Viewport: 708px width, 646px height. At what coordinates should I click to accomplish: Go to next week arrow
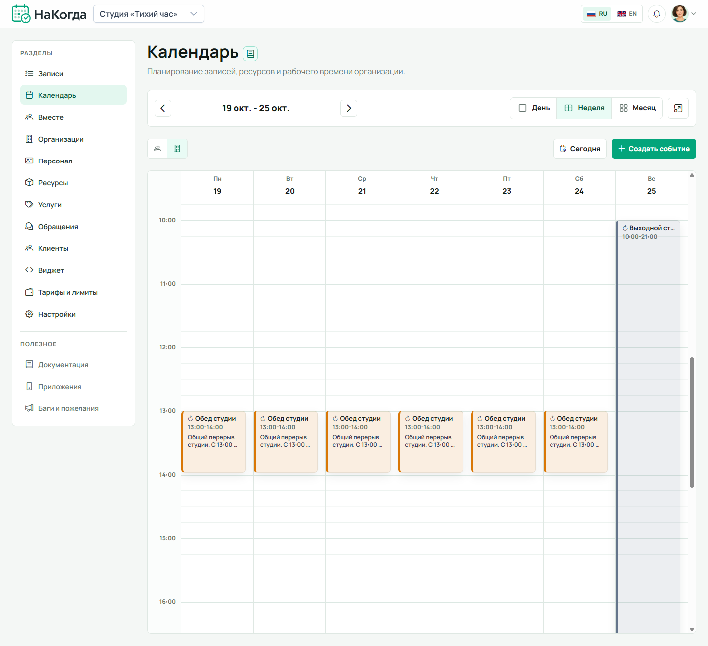[x=349, y=108]
